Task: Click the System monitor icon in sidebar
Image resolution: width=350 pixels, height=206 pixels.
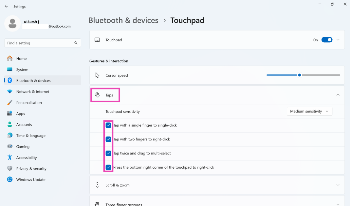Action: [x=10, y=70]
